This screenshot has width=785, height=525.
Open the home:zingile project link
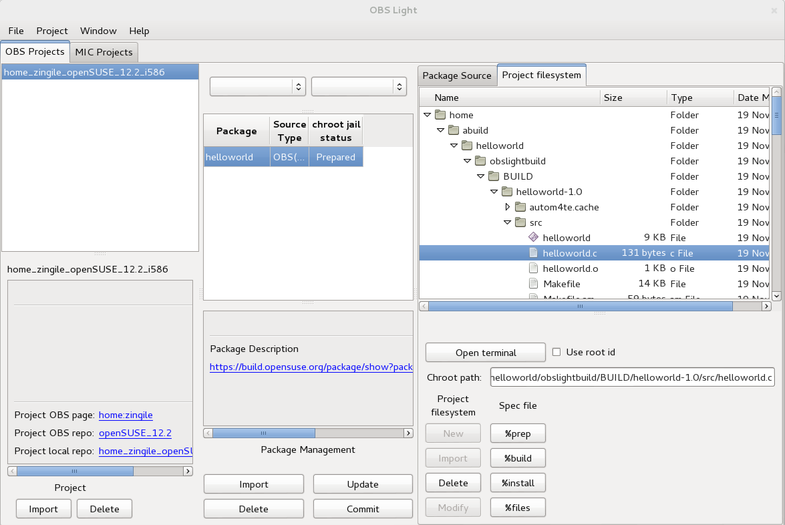pyautogui.click(x=125, y=415)
